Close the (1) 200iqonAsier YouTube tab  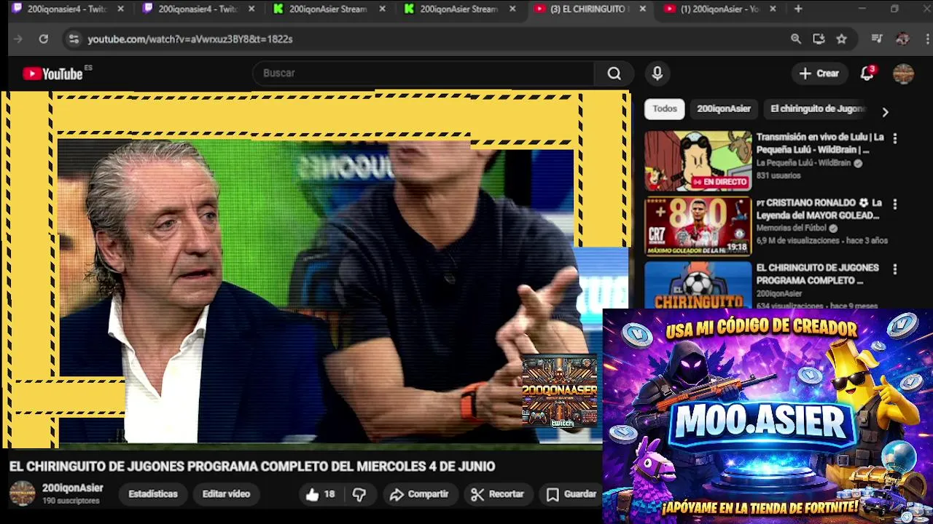coord(773,9)
